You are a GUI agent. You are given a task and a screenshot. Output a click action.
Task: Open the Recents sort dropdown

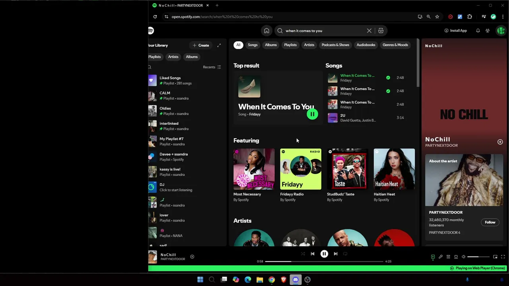[x=212, y=67]
